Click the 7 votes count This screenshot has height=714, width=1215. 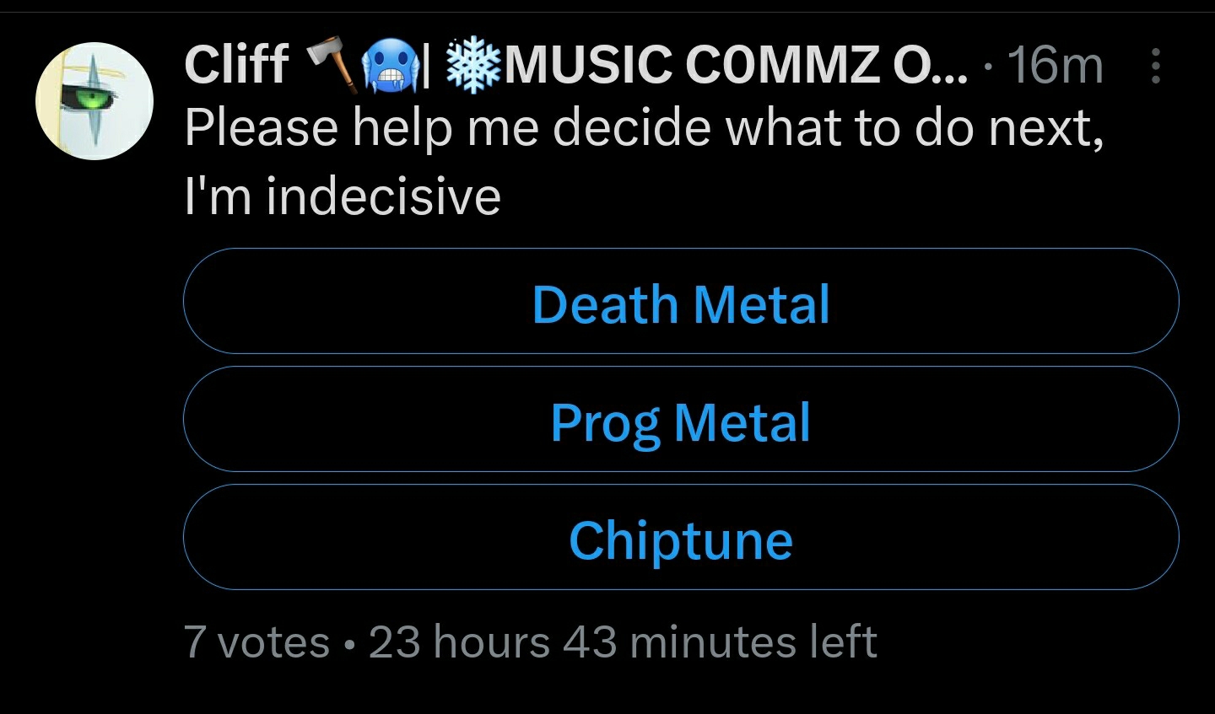[256, 642]
